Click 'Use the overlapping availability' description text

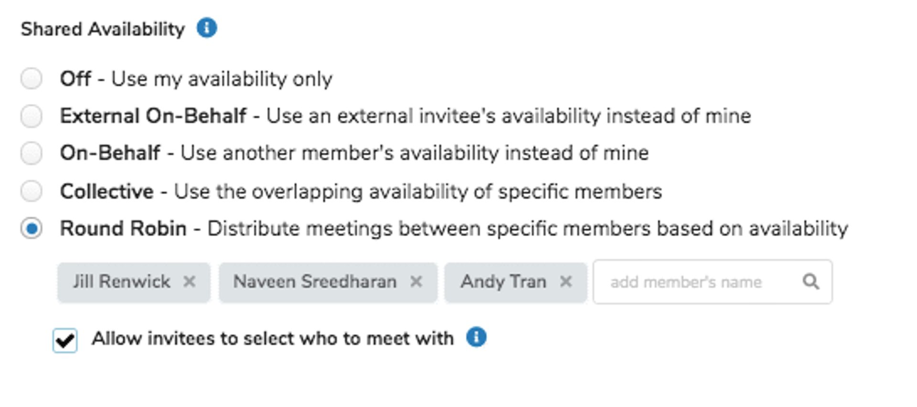(x=417, y=191)
